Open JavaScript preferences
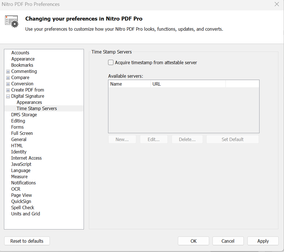 21,164
